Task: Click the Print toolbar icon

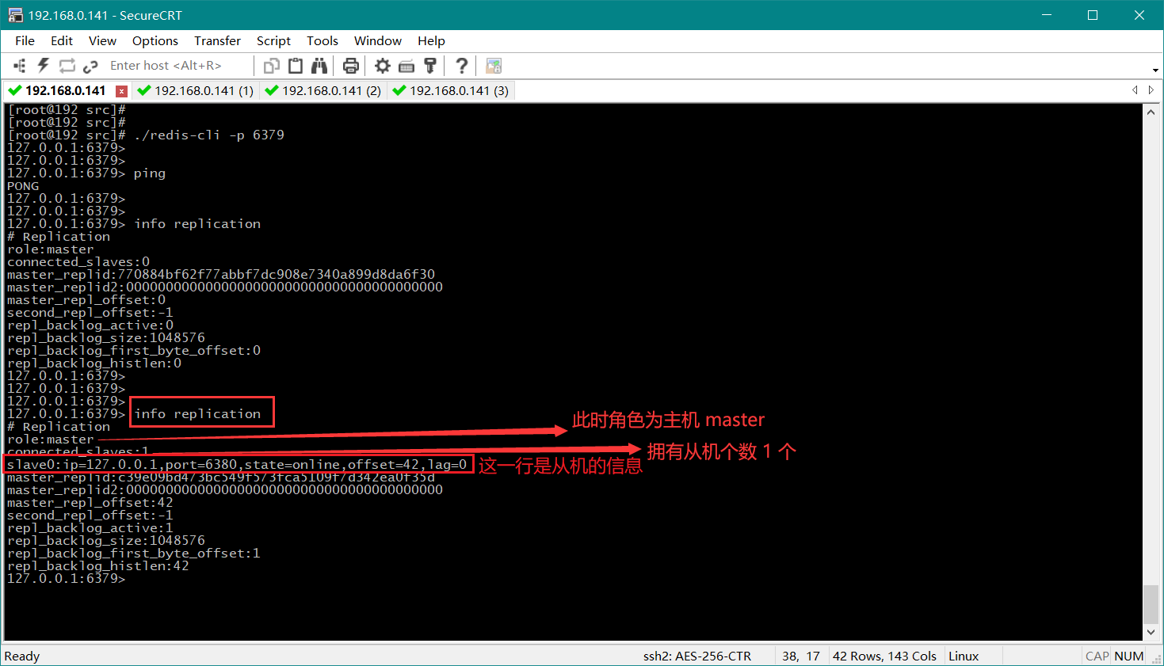Action: pos(351,66)
